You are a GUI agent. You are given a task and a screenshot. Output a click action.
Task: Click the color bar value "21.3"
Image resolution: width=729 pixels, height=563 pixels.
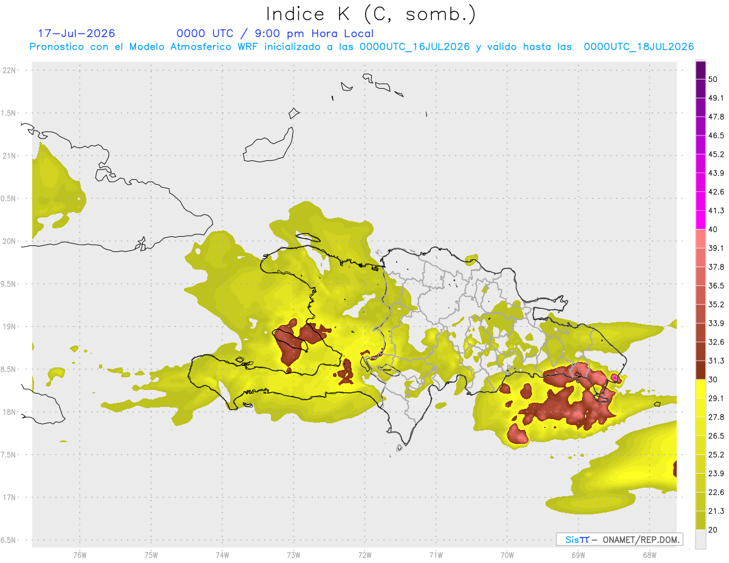[x=716, y=511]
